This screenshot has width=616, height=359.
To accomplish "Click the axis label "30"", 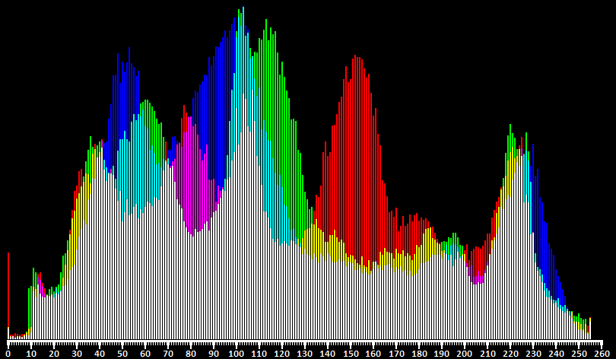I will click(77, 353).
